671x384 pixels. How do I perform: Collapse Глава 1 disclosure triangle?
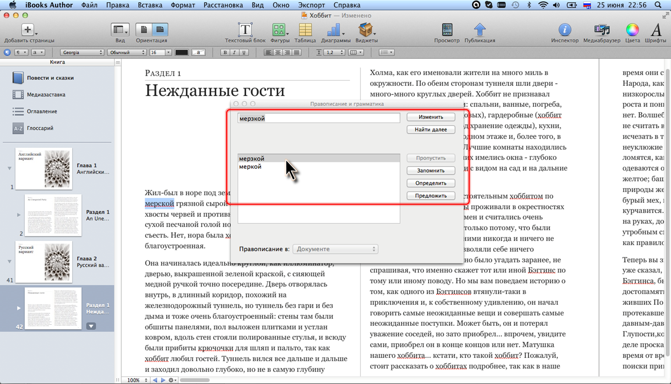tap(9, 168)
